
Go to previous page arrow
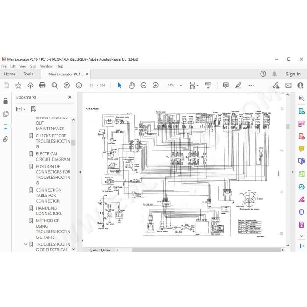pos(67,86)
